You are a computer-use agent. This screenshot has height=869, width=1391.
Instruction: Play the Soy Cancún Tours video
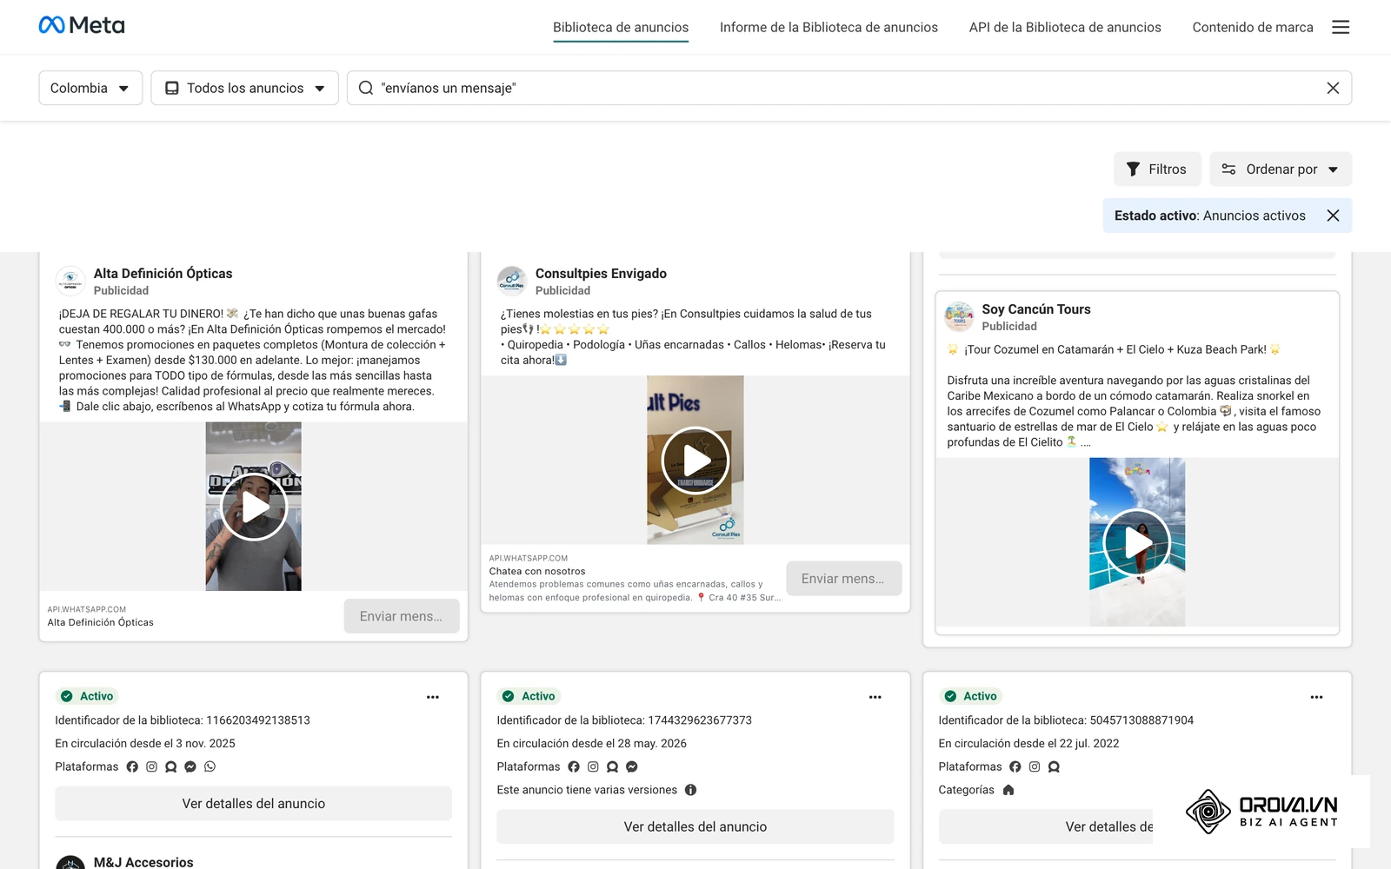(x=1137, y=542)
